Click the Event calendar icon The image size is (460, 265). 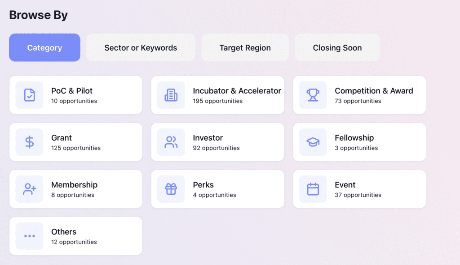coord(313,189)
